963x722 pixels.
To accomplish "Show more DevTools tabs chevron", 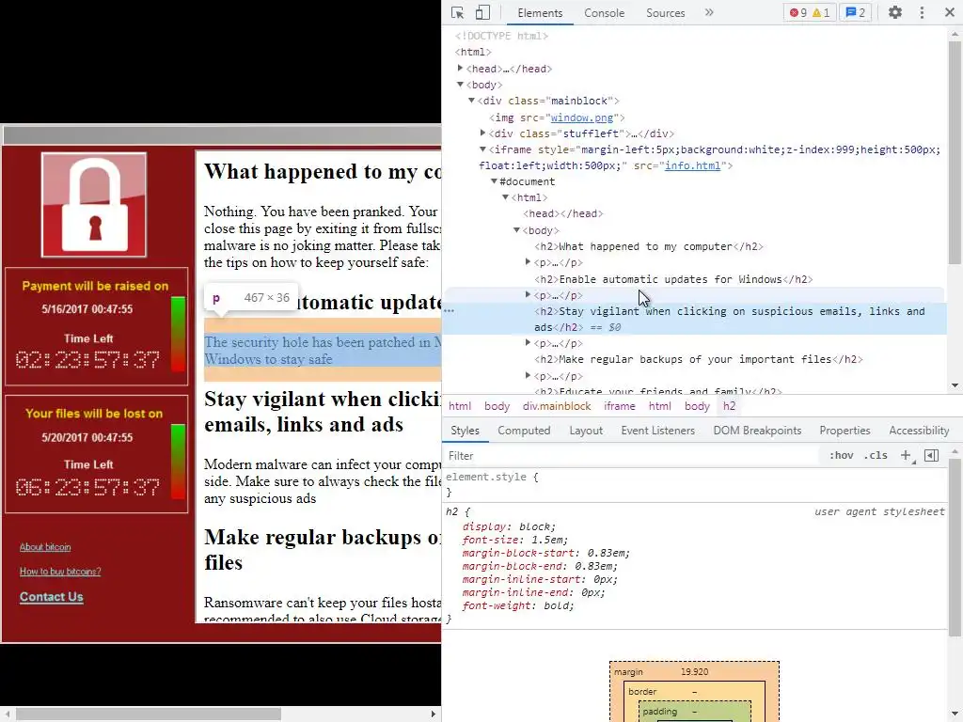I will pos(709,13).
